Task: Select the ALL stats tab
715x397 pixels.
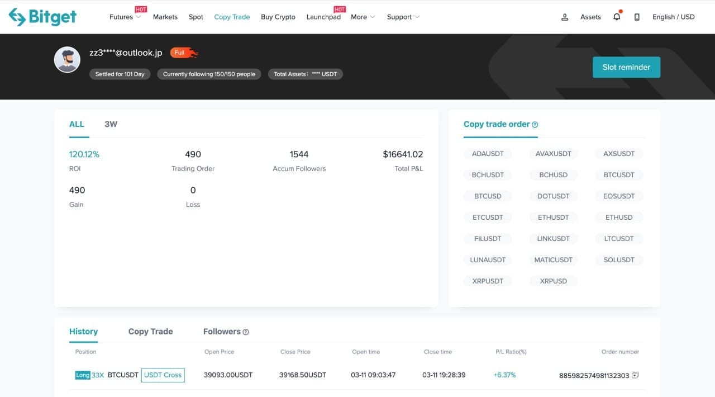Action: [77, 124]
